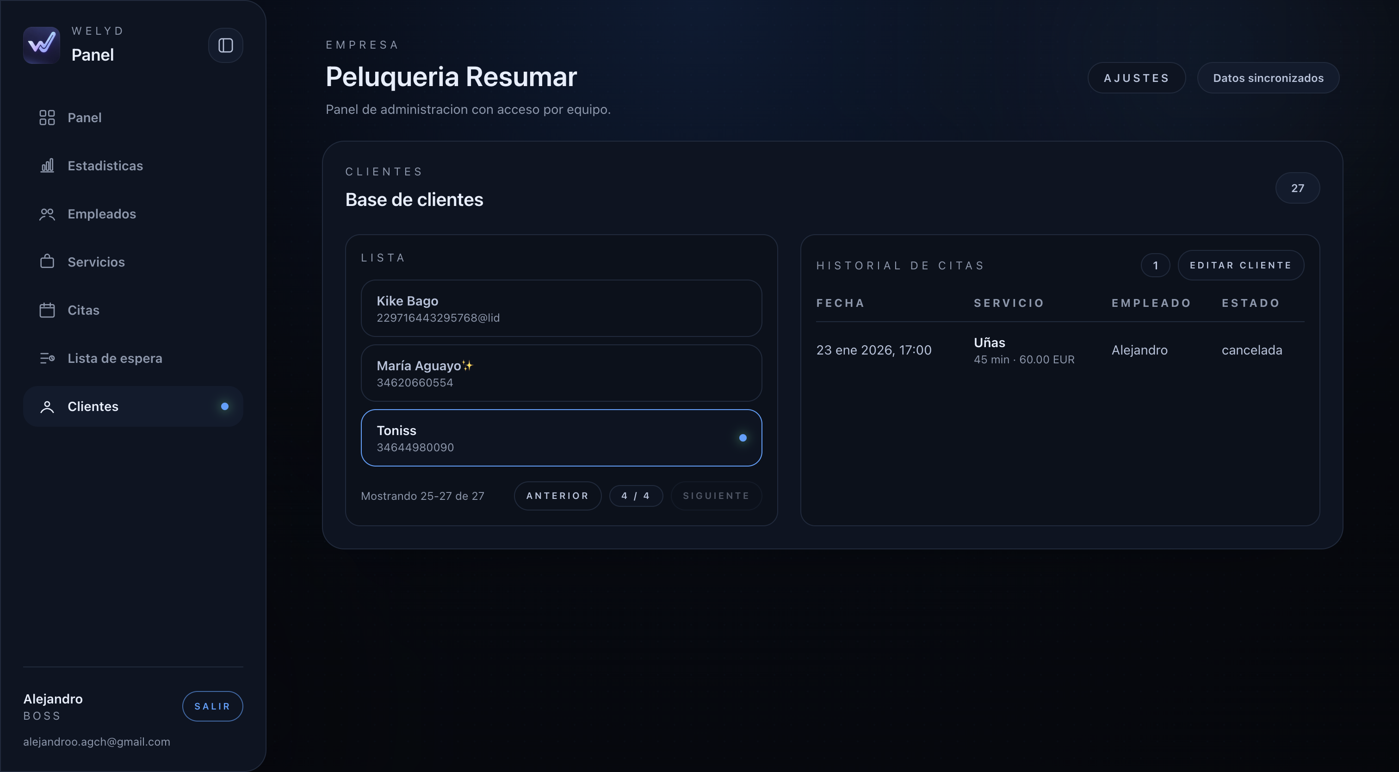Screen dimensions: 1399x772
Task: Select client María Aguayo in list
Action: (561, 373)
